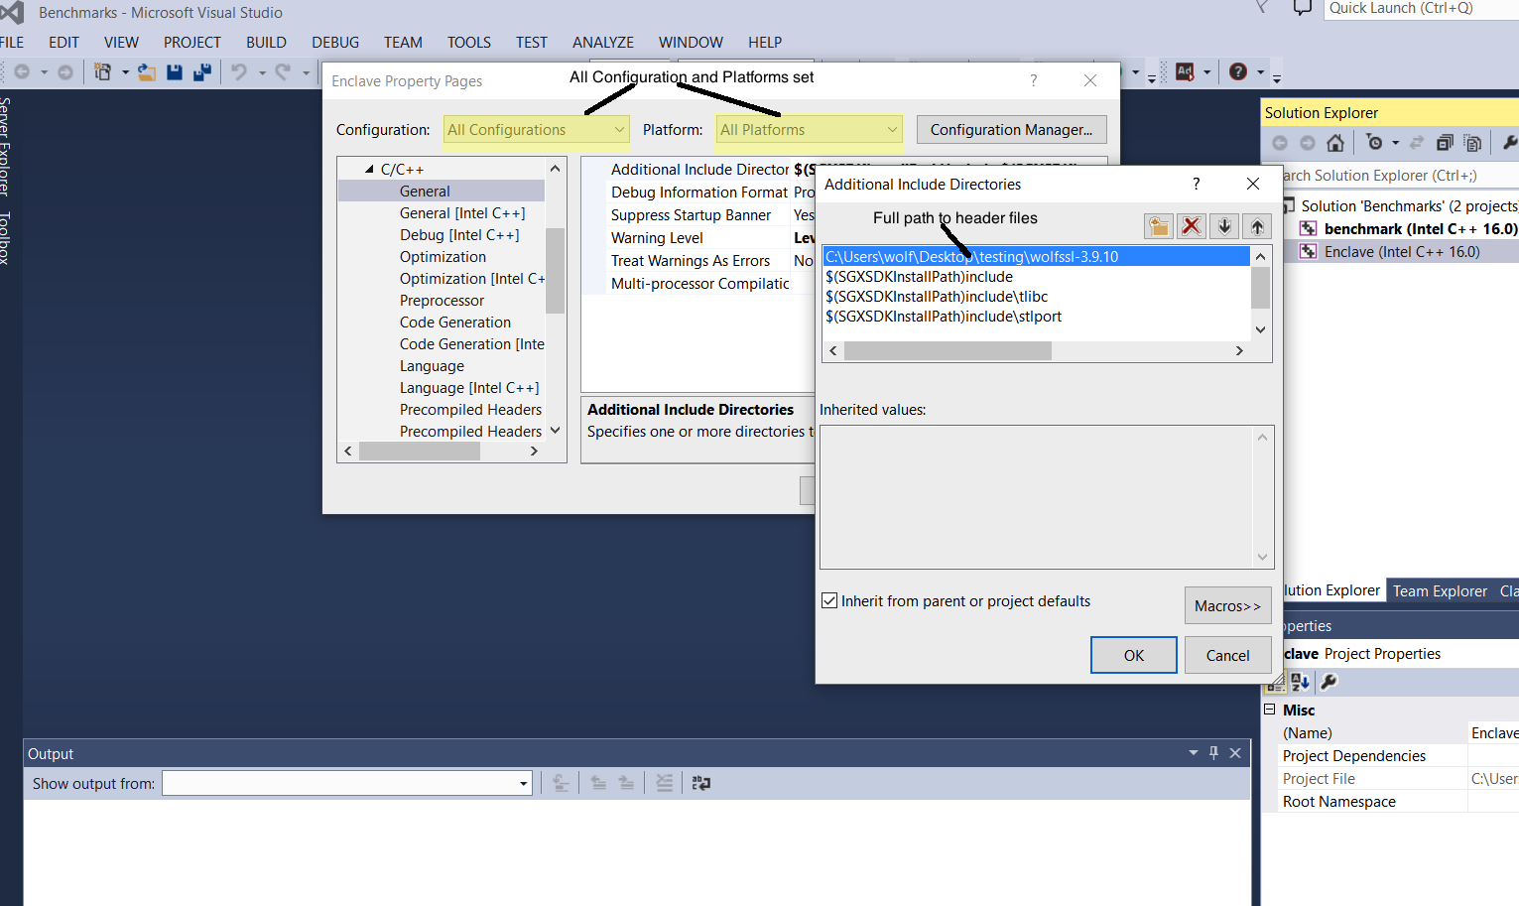Click the Home icon in Solution Explorer
Image resolution: width=1519 pixels, height=906 pixels.
pos(1335,143)
